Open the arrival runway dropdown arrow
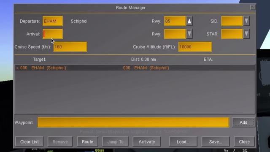Viewport: 270px width, 152px height. pyautogui.click(x=189, y=34)
